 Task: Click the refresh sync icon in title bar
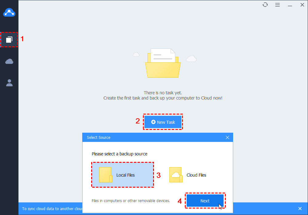[265, 5]
